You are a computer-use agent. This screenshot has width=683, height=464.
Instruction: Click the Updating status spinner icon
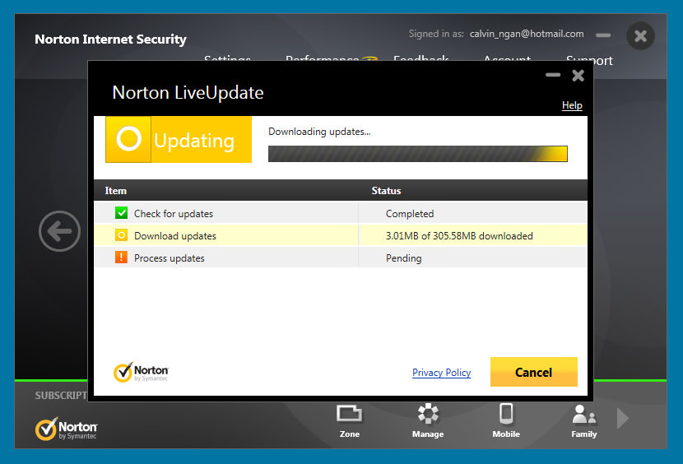click(x=128, y=139)
